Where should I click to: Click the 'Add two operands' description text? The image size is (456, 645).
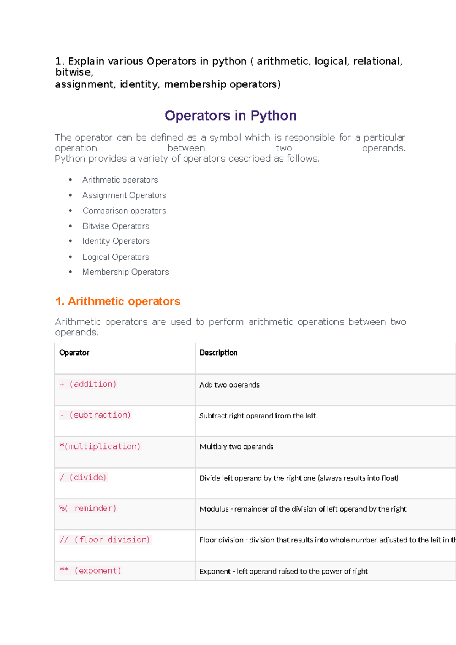pos(230,385)
